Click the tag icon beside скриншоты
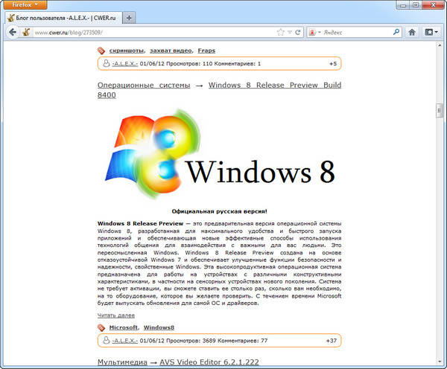The image size is (447, 369). [101, 51]
